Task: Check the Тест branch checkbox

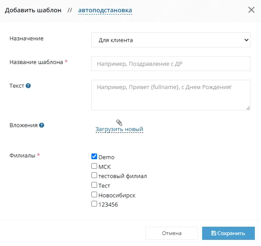Action: [x=94, y=185]
